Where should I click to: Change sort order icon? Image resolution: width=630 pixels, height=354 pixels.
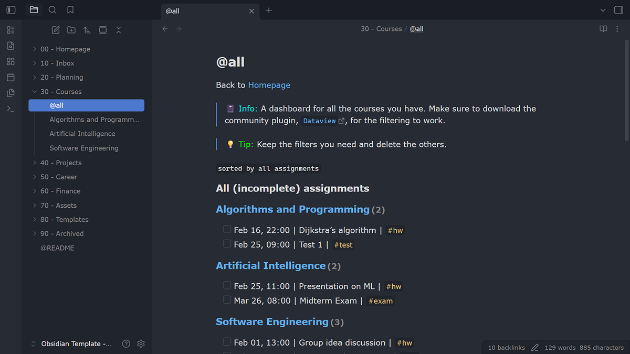(87, 30)
